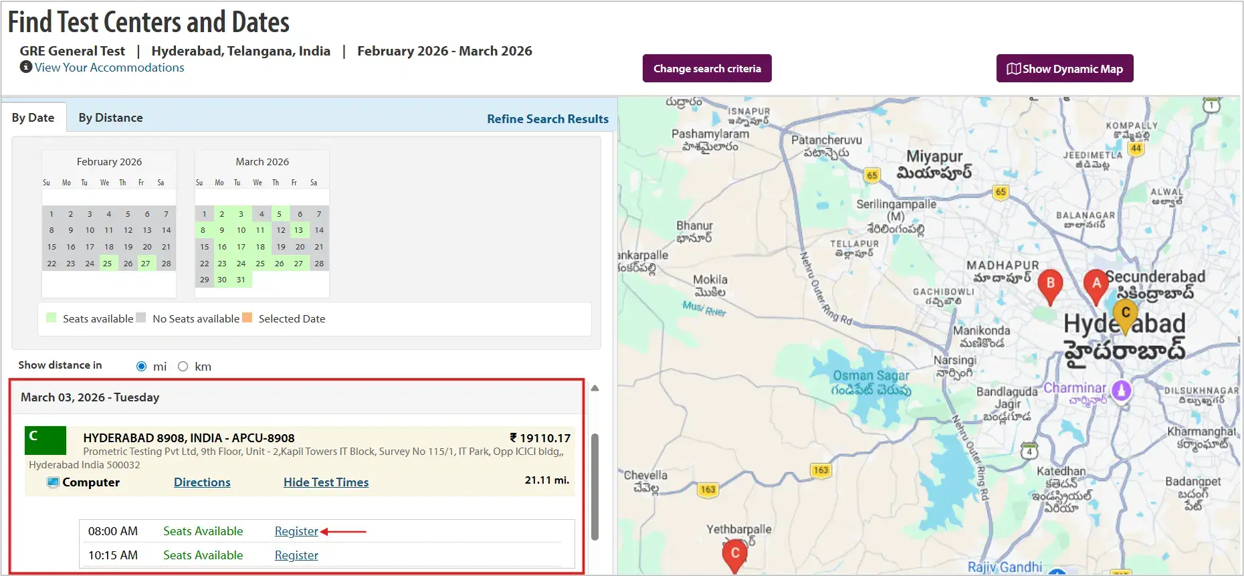Switch to the By Distance tab
Screen dimensions: 1244x576
(110, 118)
